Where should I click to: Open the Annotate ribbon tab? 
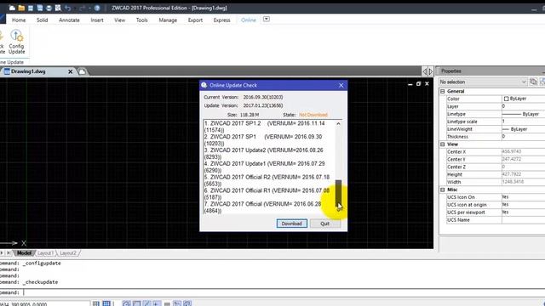[x=69, y=20]
